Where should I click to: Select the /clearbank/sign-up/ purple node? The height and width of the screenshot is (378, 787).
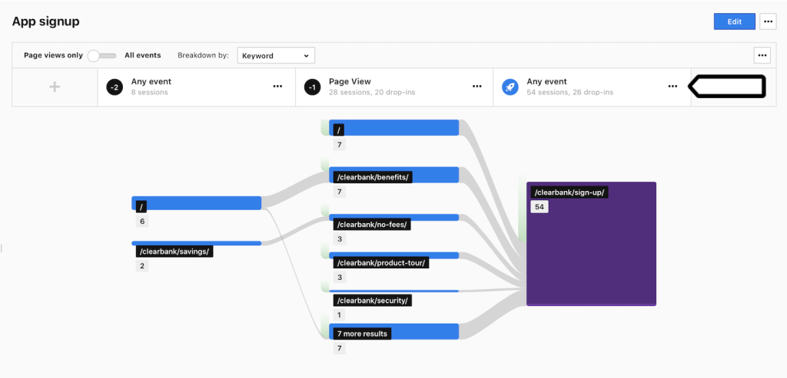591,244
